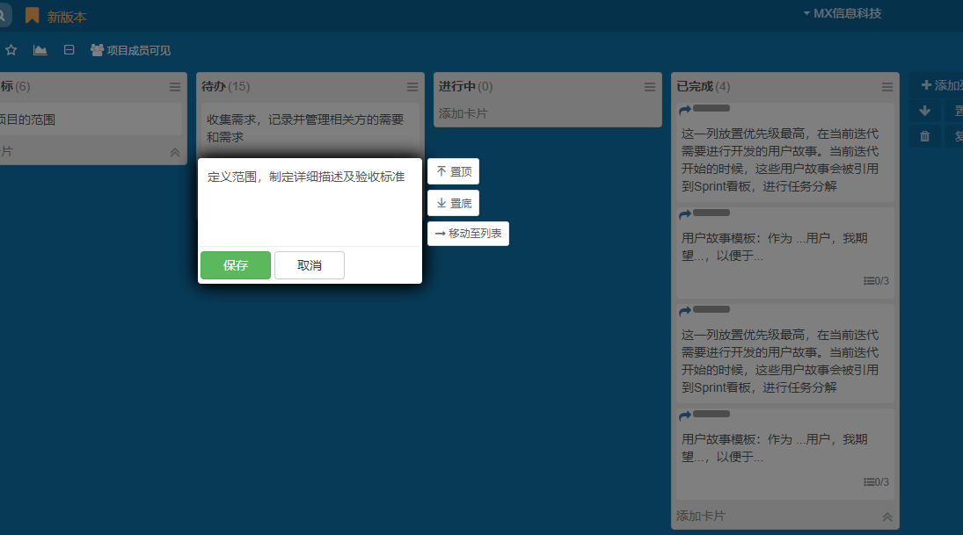963x535 pixels.
Task: Click 移动至列表 to move the card
Action: (x=468, y=234)
